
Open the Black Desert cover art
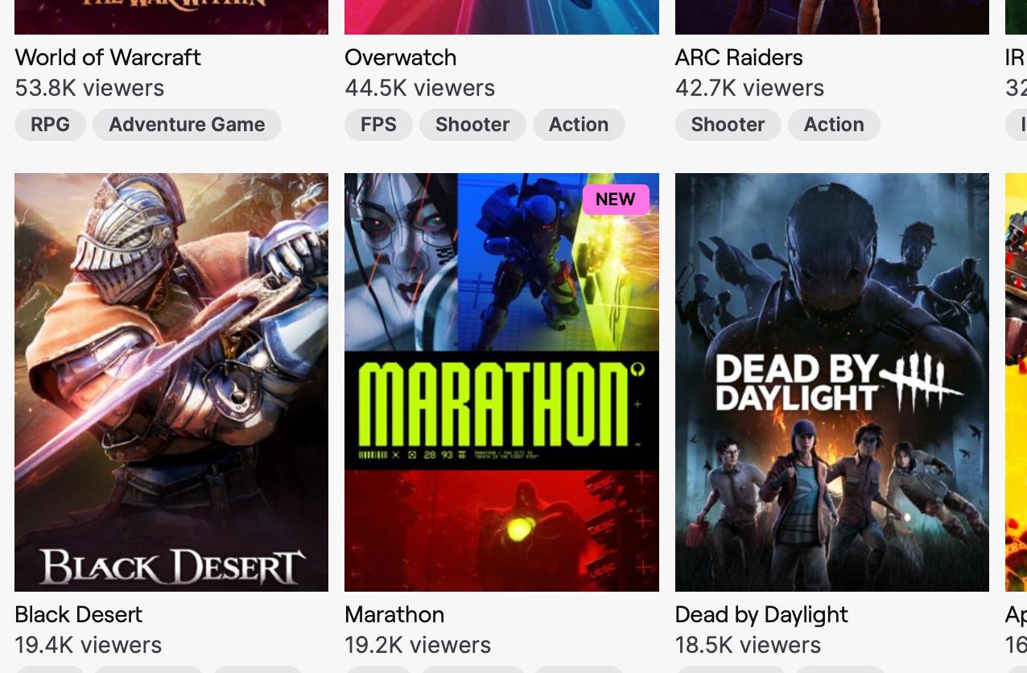point(171,382)
